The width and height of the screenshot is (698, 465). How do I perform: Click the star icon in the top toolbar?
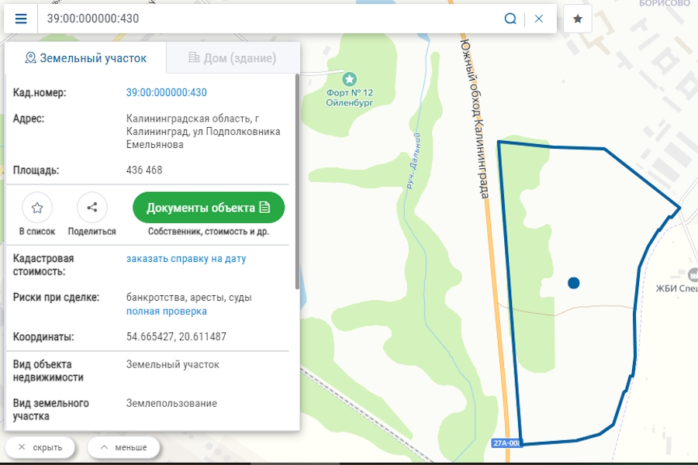click(577, 18)
